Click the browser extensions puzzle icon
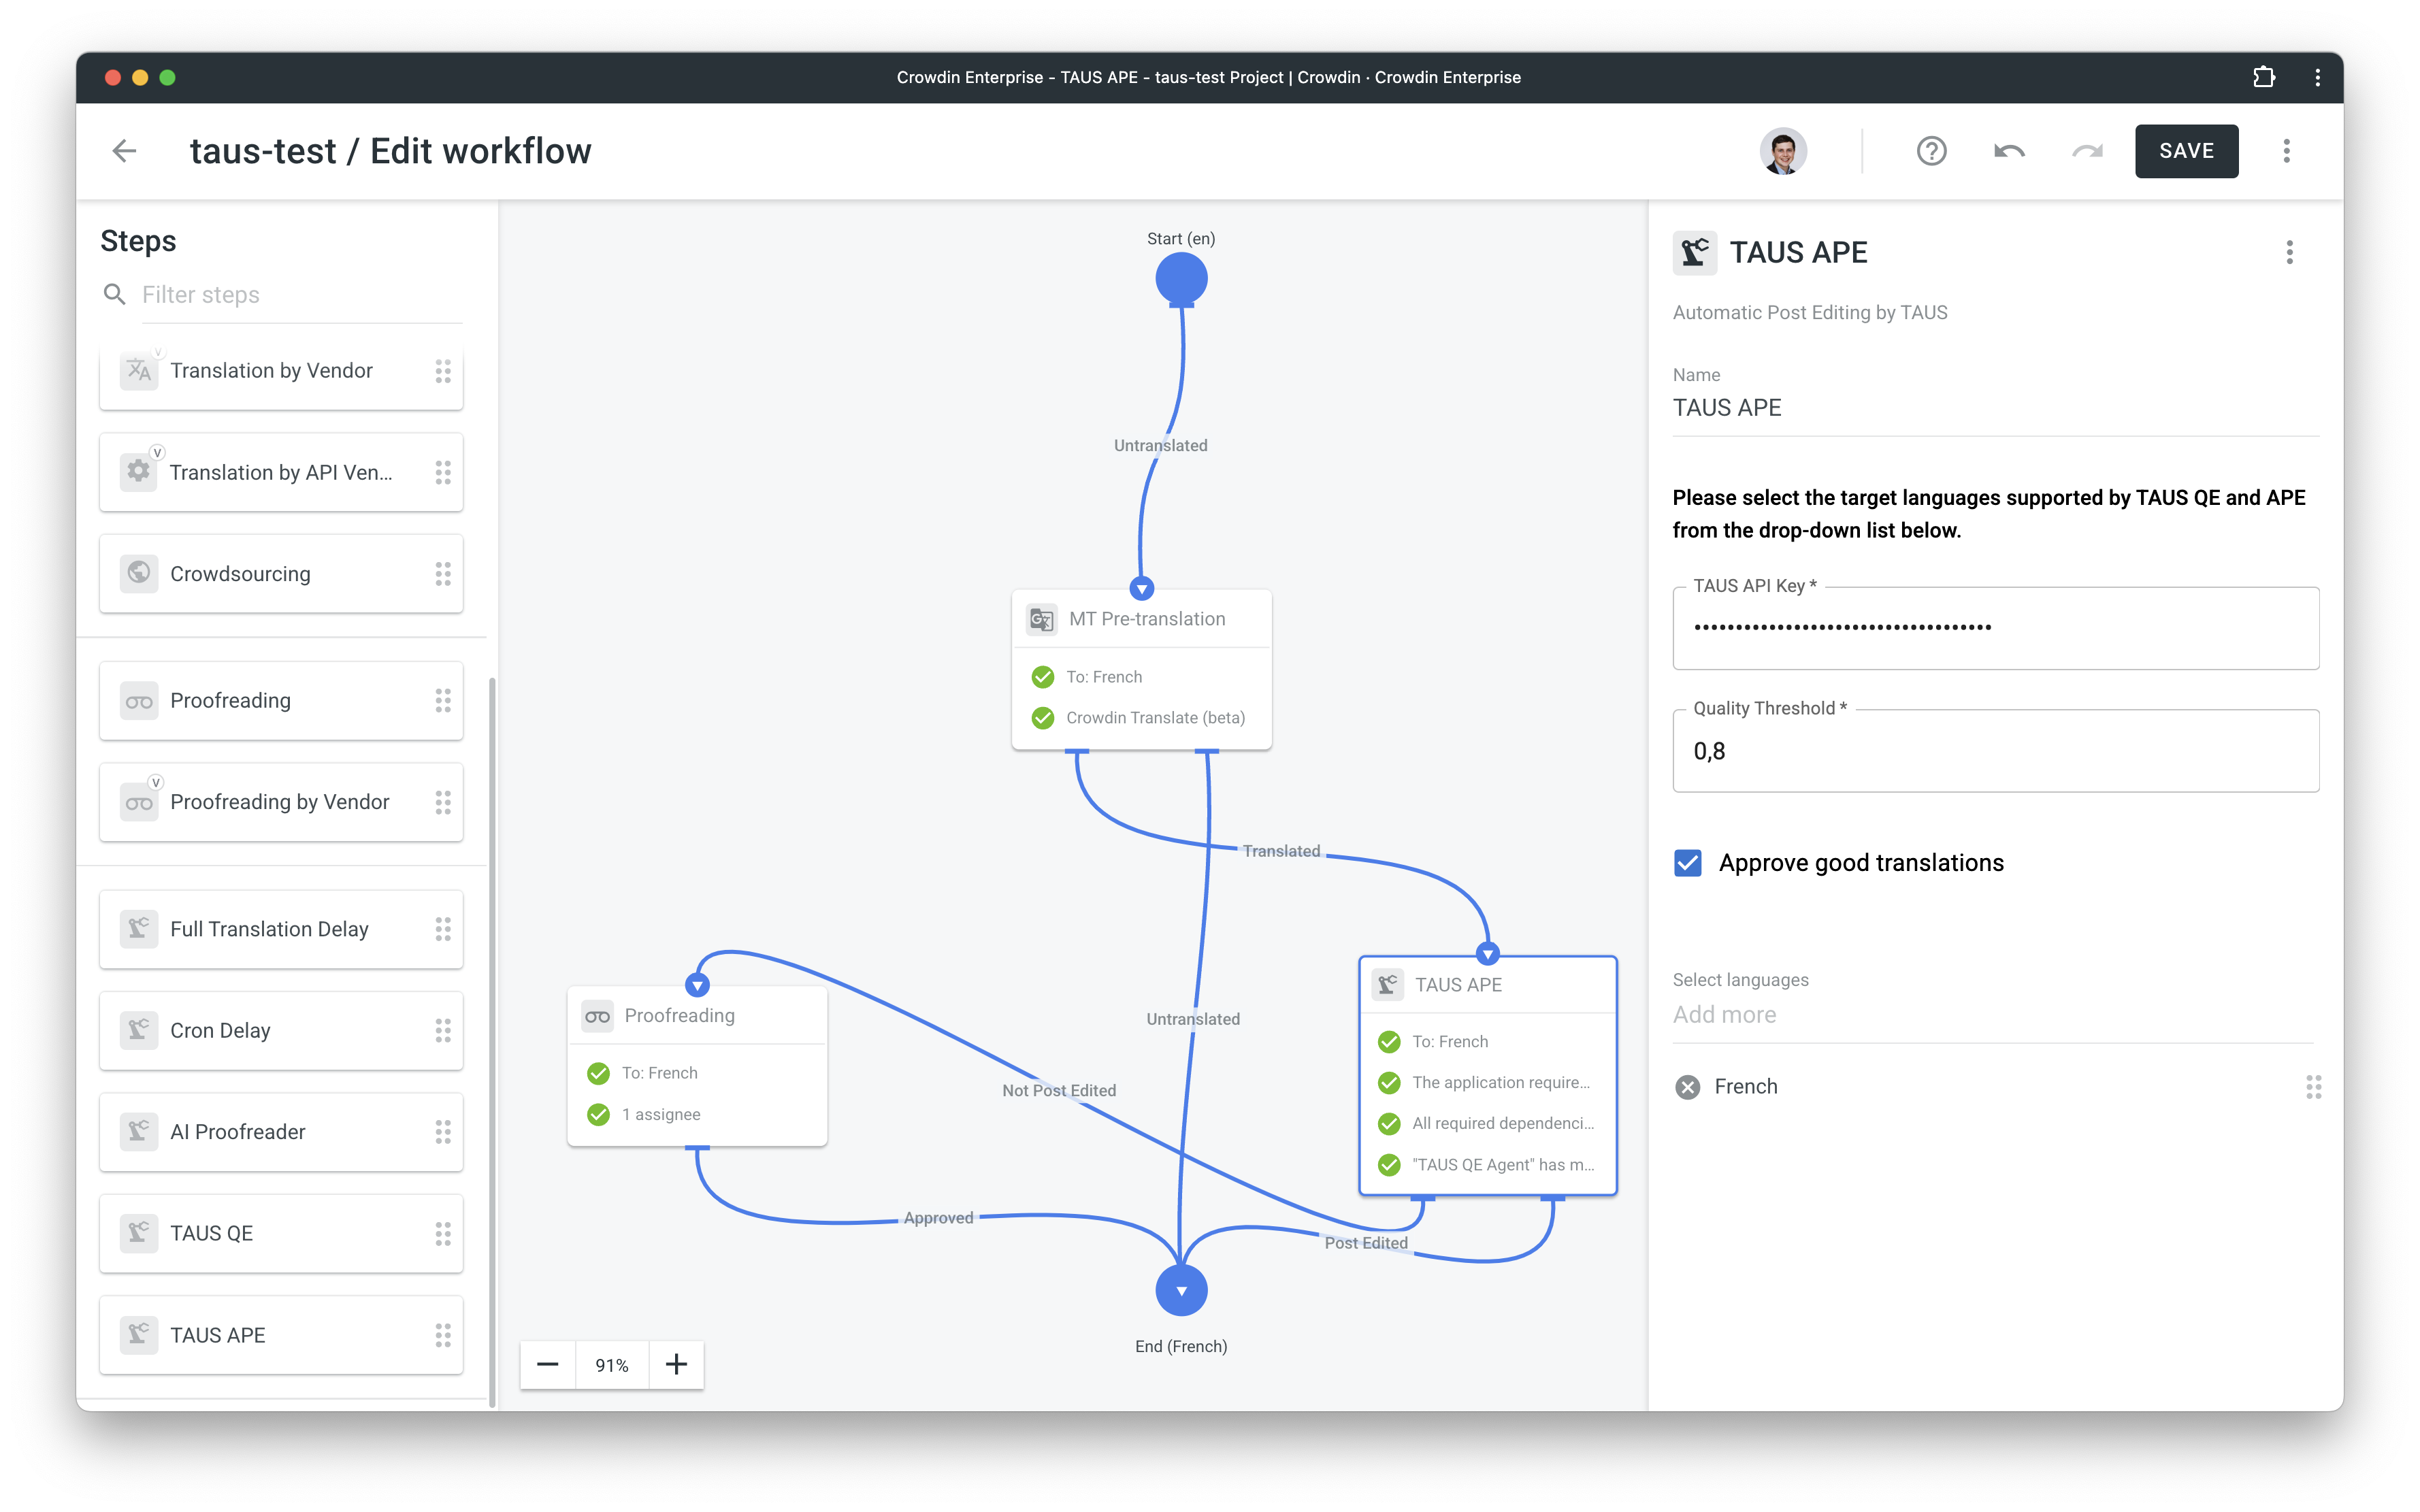Screen dimensions: 2420x1512 2264,77
